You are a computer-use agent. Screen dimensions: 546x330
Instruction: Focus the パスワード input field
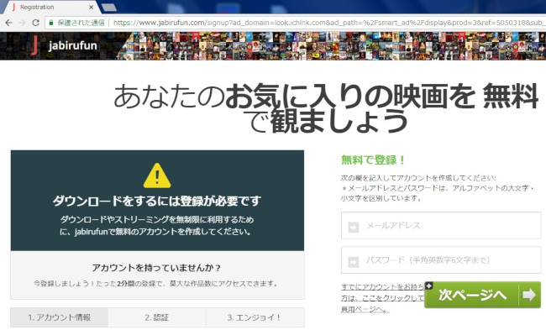tap(441, 260)
